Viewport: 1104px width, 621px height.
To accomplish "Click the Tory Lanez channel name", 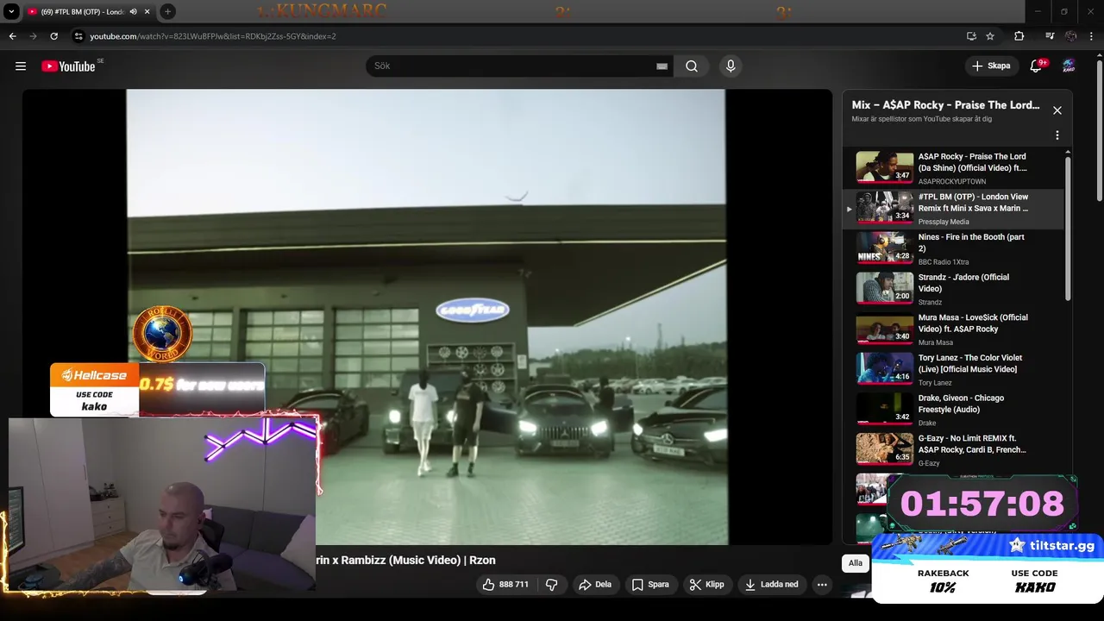I will coord(935,383).
